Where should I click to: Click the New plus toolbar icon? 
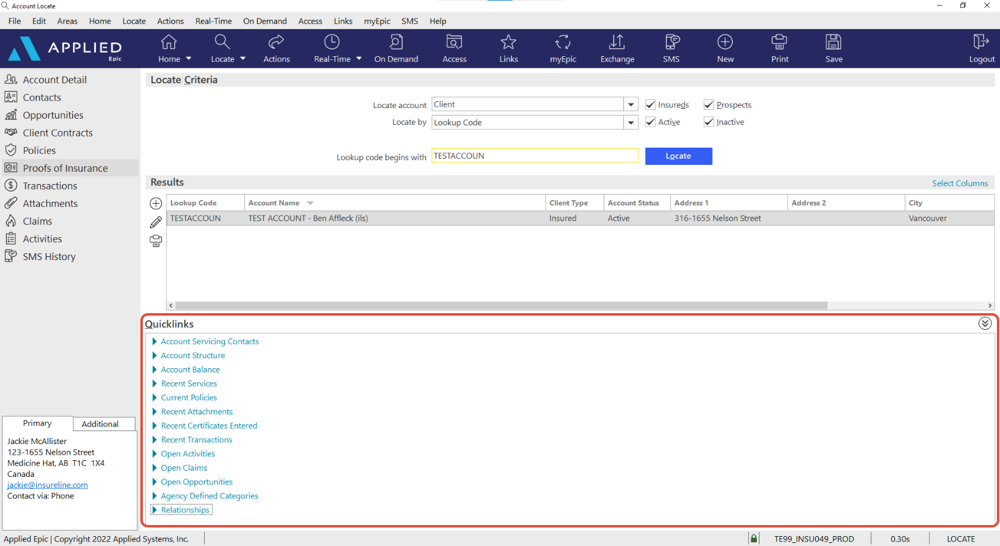point(725,42)
